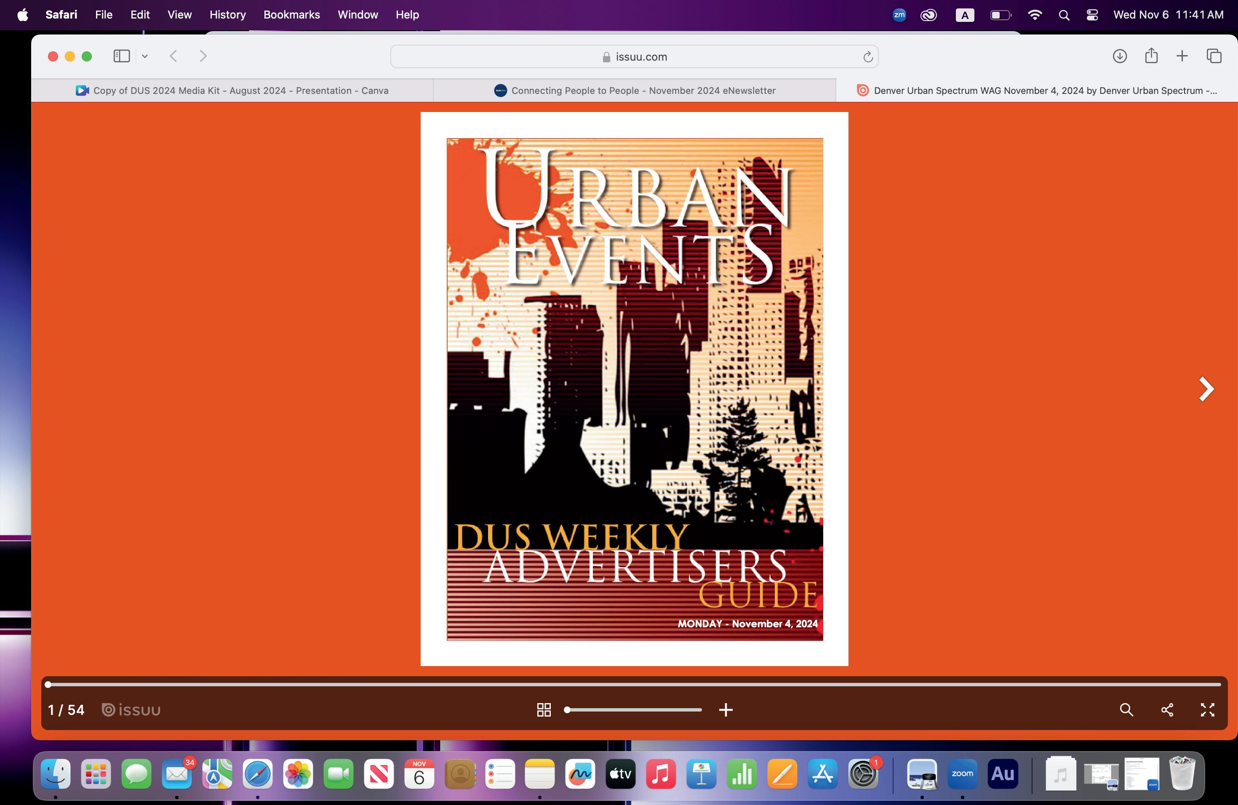Switch to Connecting People to People tab
The width and height of the screenshot is (1238, 805).
[x=635, y=91]
